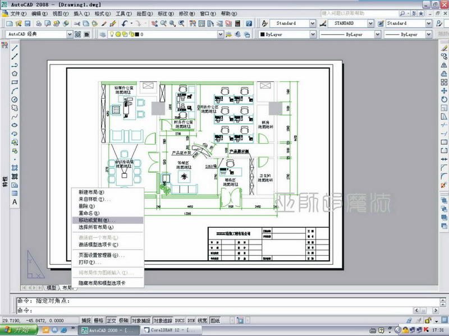The image size is (449, 336).
Task: Click the Mirror modify tool
Action: pyautogui.click(x=444, y=65)
